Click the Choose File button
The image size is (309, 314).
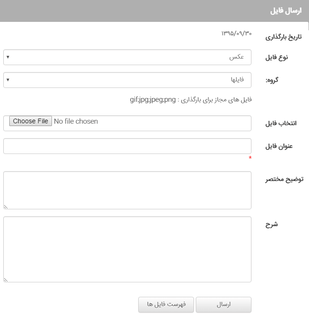click(x=31, y=121)
